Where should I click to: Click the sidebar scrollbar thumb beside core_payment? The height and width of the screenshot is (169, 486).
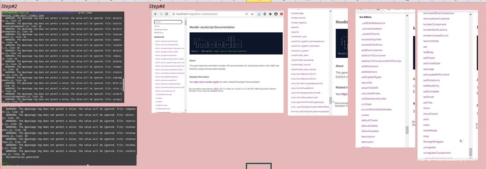(x=331, y=100)
